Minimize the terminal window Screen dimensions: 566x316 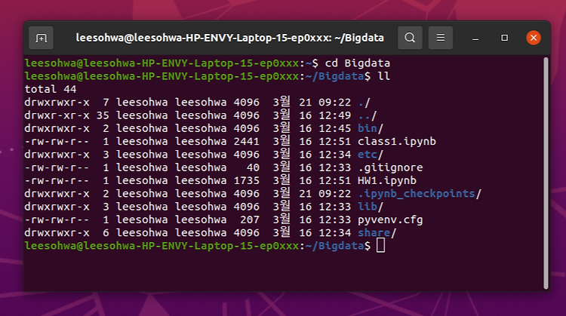[475, 38]
